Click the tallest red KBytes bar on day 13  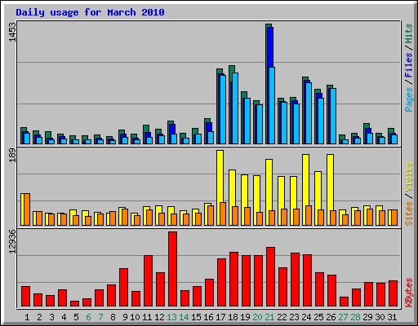click(x=172, y=269)
